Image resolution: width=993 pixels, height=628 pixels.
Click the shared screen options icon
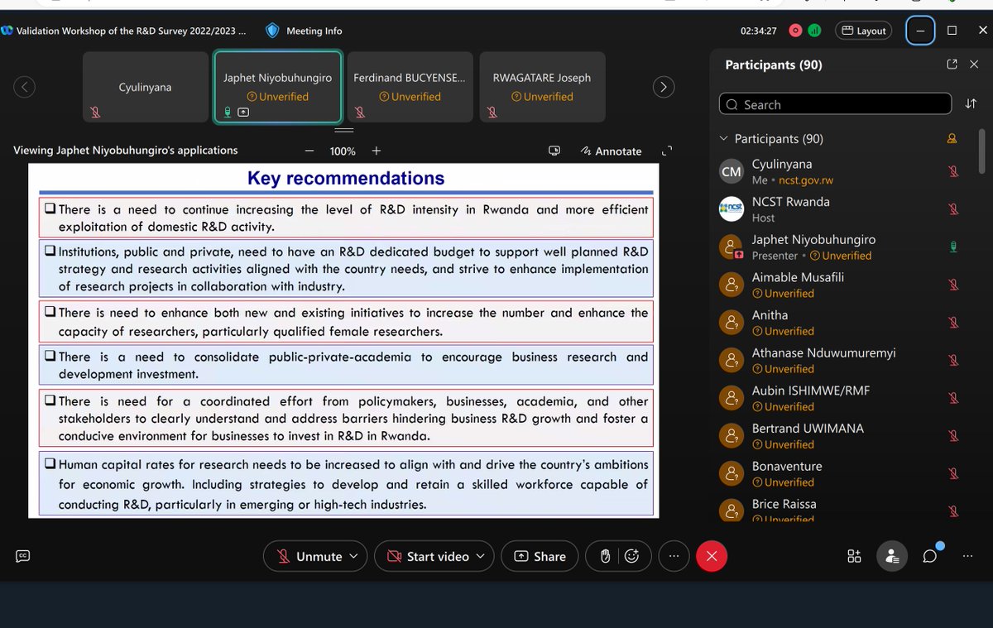pyautogui.click(x=554, y=151)
